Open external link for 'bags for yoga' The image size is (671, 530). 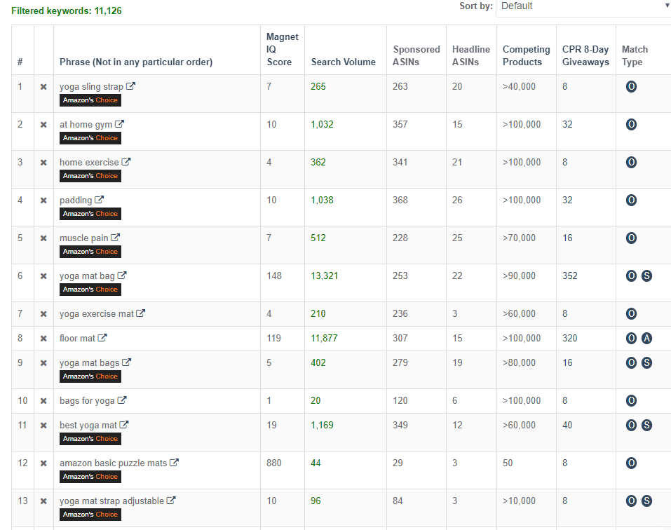coord(122,400)
